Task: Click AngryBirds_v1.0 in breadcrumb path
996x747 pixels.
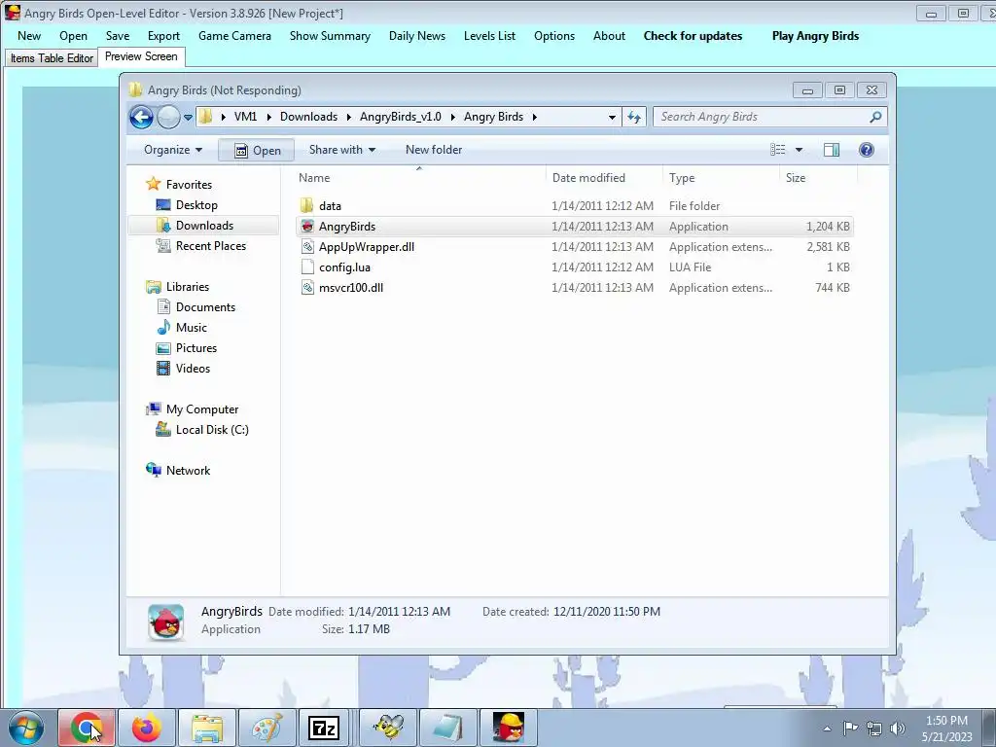Action: (400, 117)
